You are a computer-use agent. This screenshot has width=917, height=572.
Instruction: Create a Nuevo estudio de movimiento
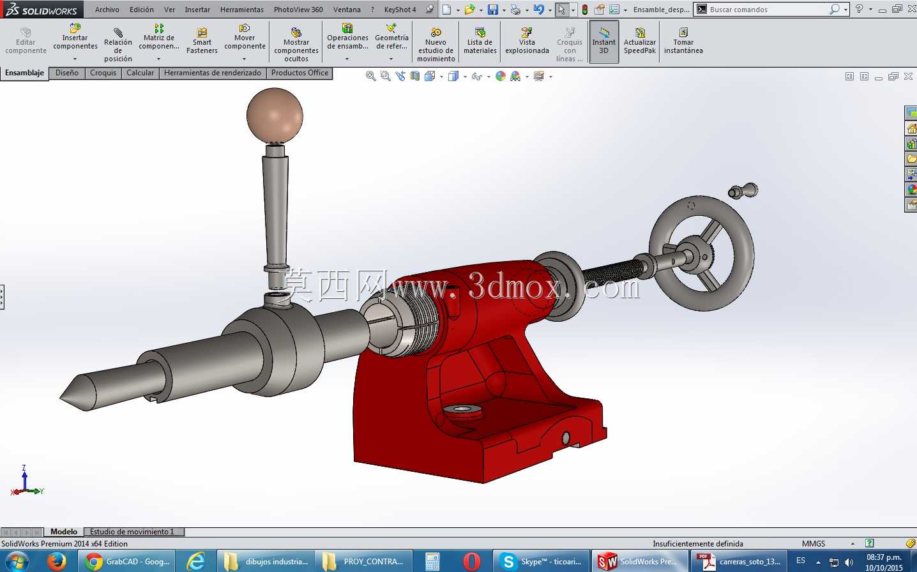(436, 45)
